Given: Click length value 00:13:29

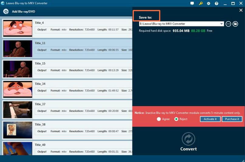Looking at the screenshot, I should tap(113, 70).
